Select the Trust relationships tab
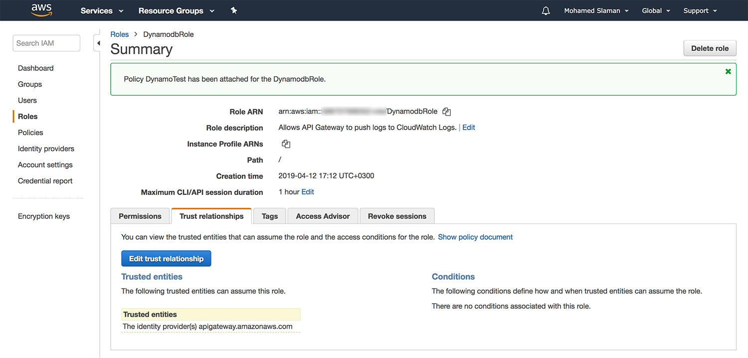This screenshot has height=358, width=748. click(x=211, y=216)
